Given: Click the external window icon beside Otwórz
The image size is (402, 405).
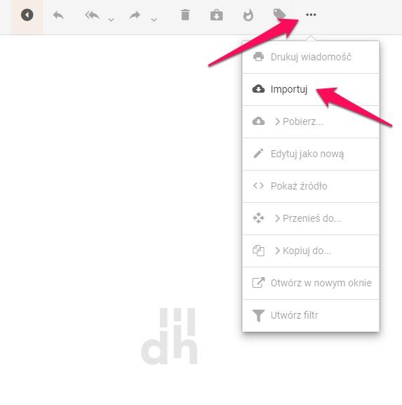Looking at the screenshot, I should [x=258, y=283].
